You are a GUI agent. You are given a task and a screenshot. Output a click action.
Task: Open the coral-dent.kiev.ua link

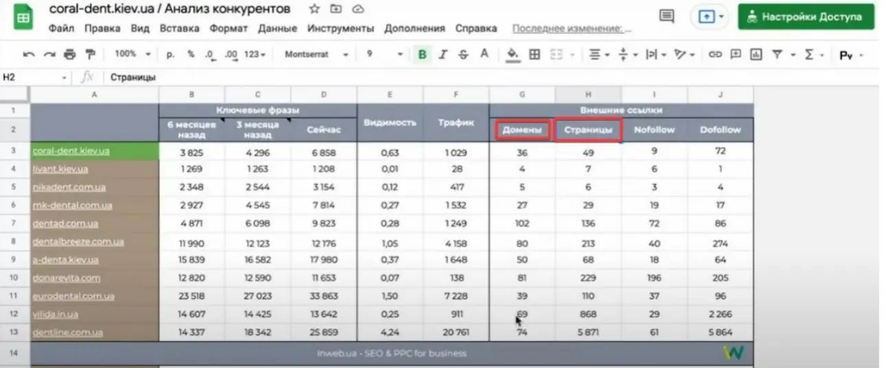tap(71, 151)
